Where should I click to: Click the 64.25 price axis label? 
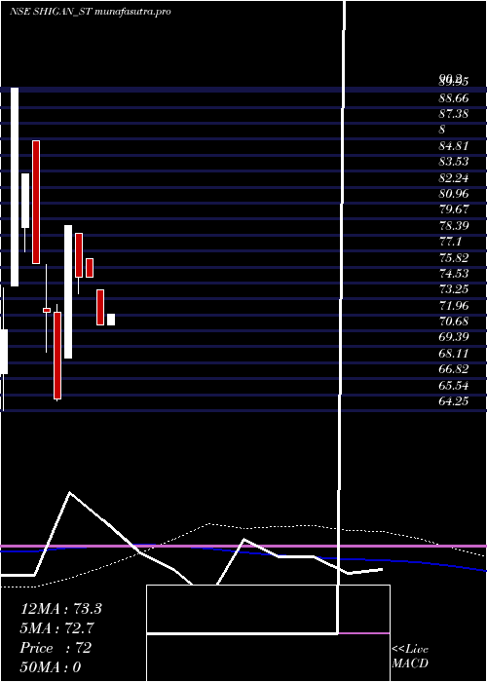coord(454,401)
